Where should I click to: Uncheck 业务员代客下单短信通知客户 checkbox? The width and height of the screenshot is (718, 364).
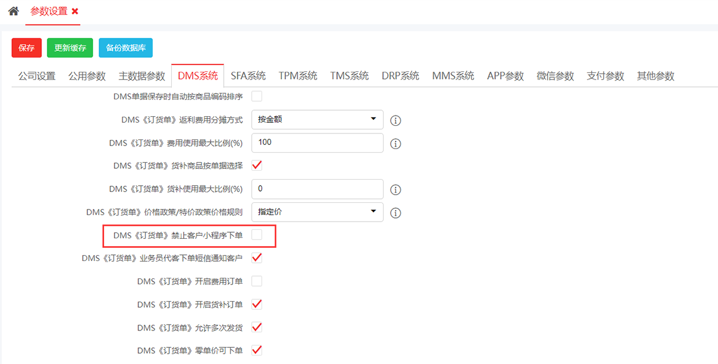[257, 258]
